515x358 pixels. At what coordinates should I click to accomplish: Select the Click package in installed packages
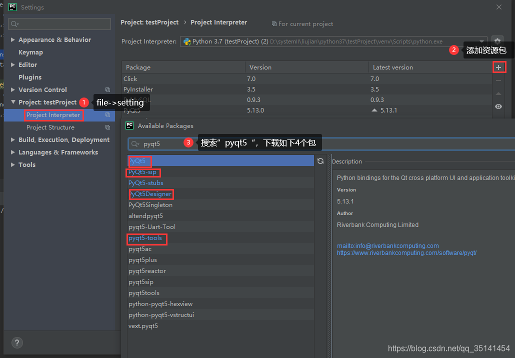[x=130, y=78]
